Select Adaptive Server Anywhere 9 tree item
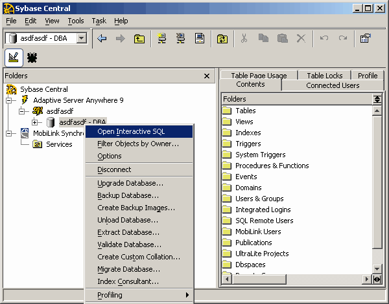389x304 pixels. pos(78,100)
